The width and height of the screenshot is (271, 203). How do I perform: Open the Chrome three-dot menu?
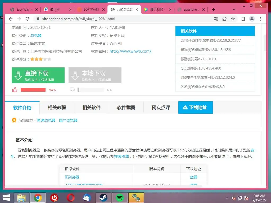pos(260,19)
